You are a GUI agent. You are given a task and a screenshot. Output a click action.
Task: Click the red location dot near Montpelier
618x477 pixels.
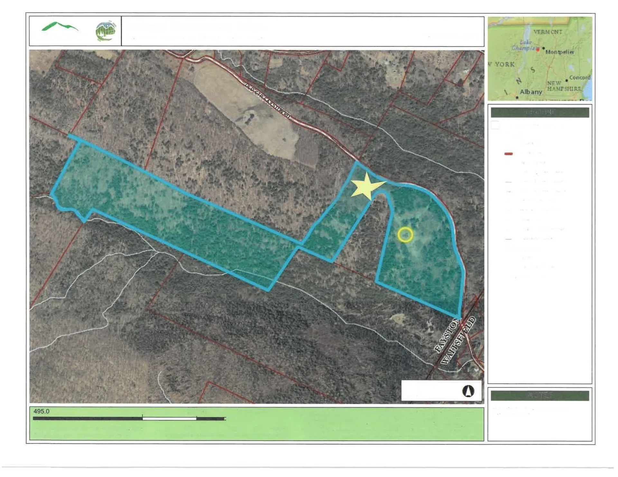tap(538, 50)
